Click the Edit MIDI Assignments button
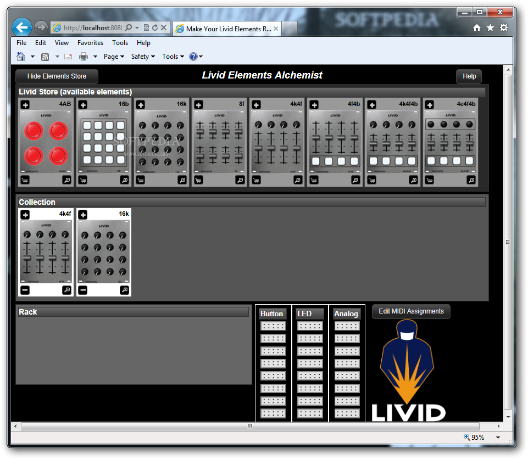The height and width of the screenshot is (459, 528). (411, 311)
